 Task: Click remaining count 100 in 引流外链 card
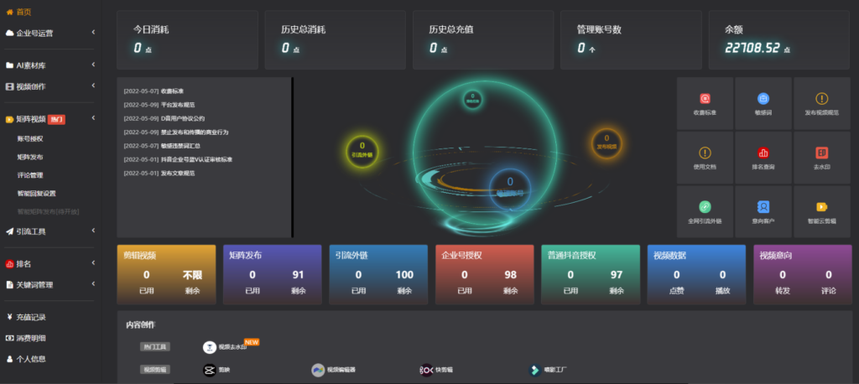click(404, 275)
